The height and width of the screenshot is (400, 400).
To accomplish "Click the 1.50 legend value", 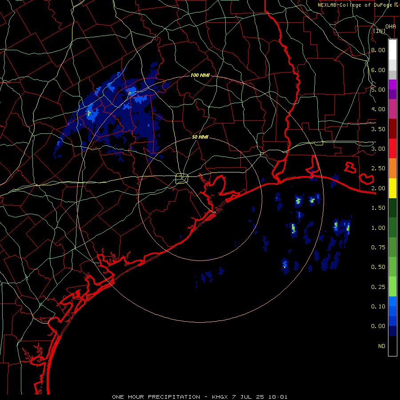I will [378, 208].
